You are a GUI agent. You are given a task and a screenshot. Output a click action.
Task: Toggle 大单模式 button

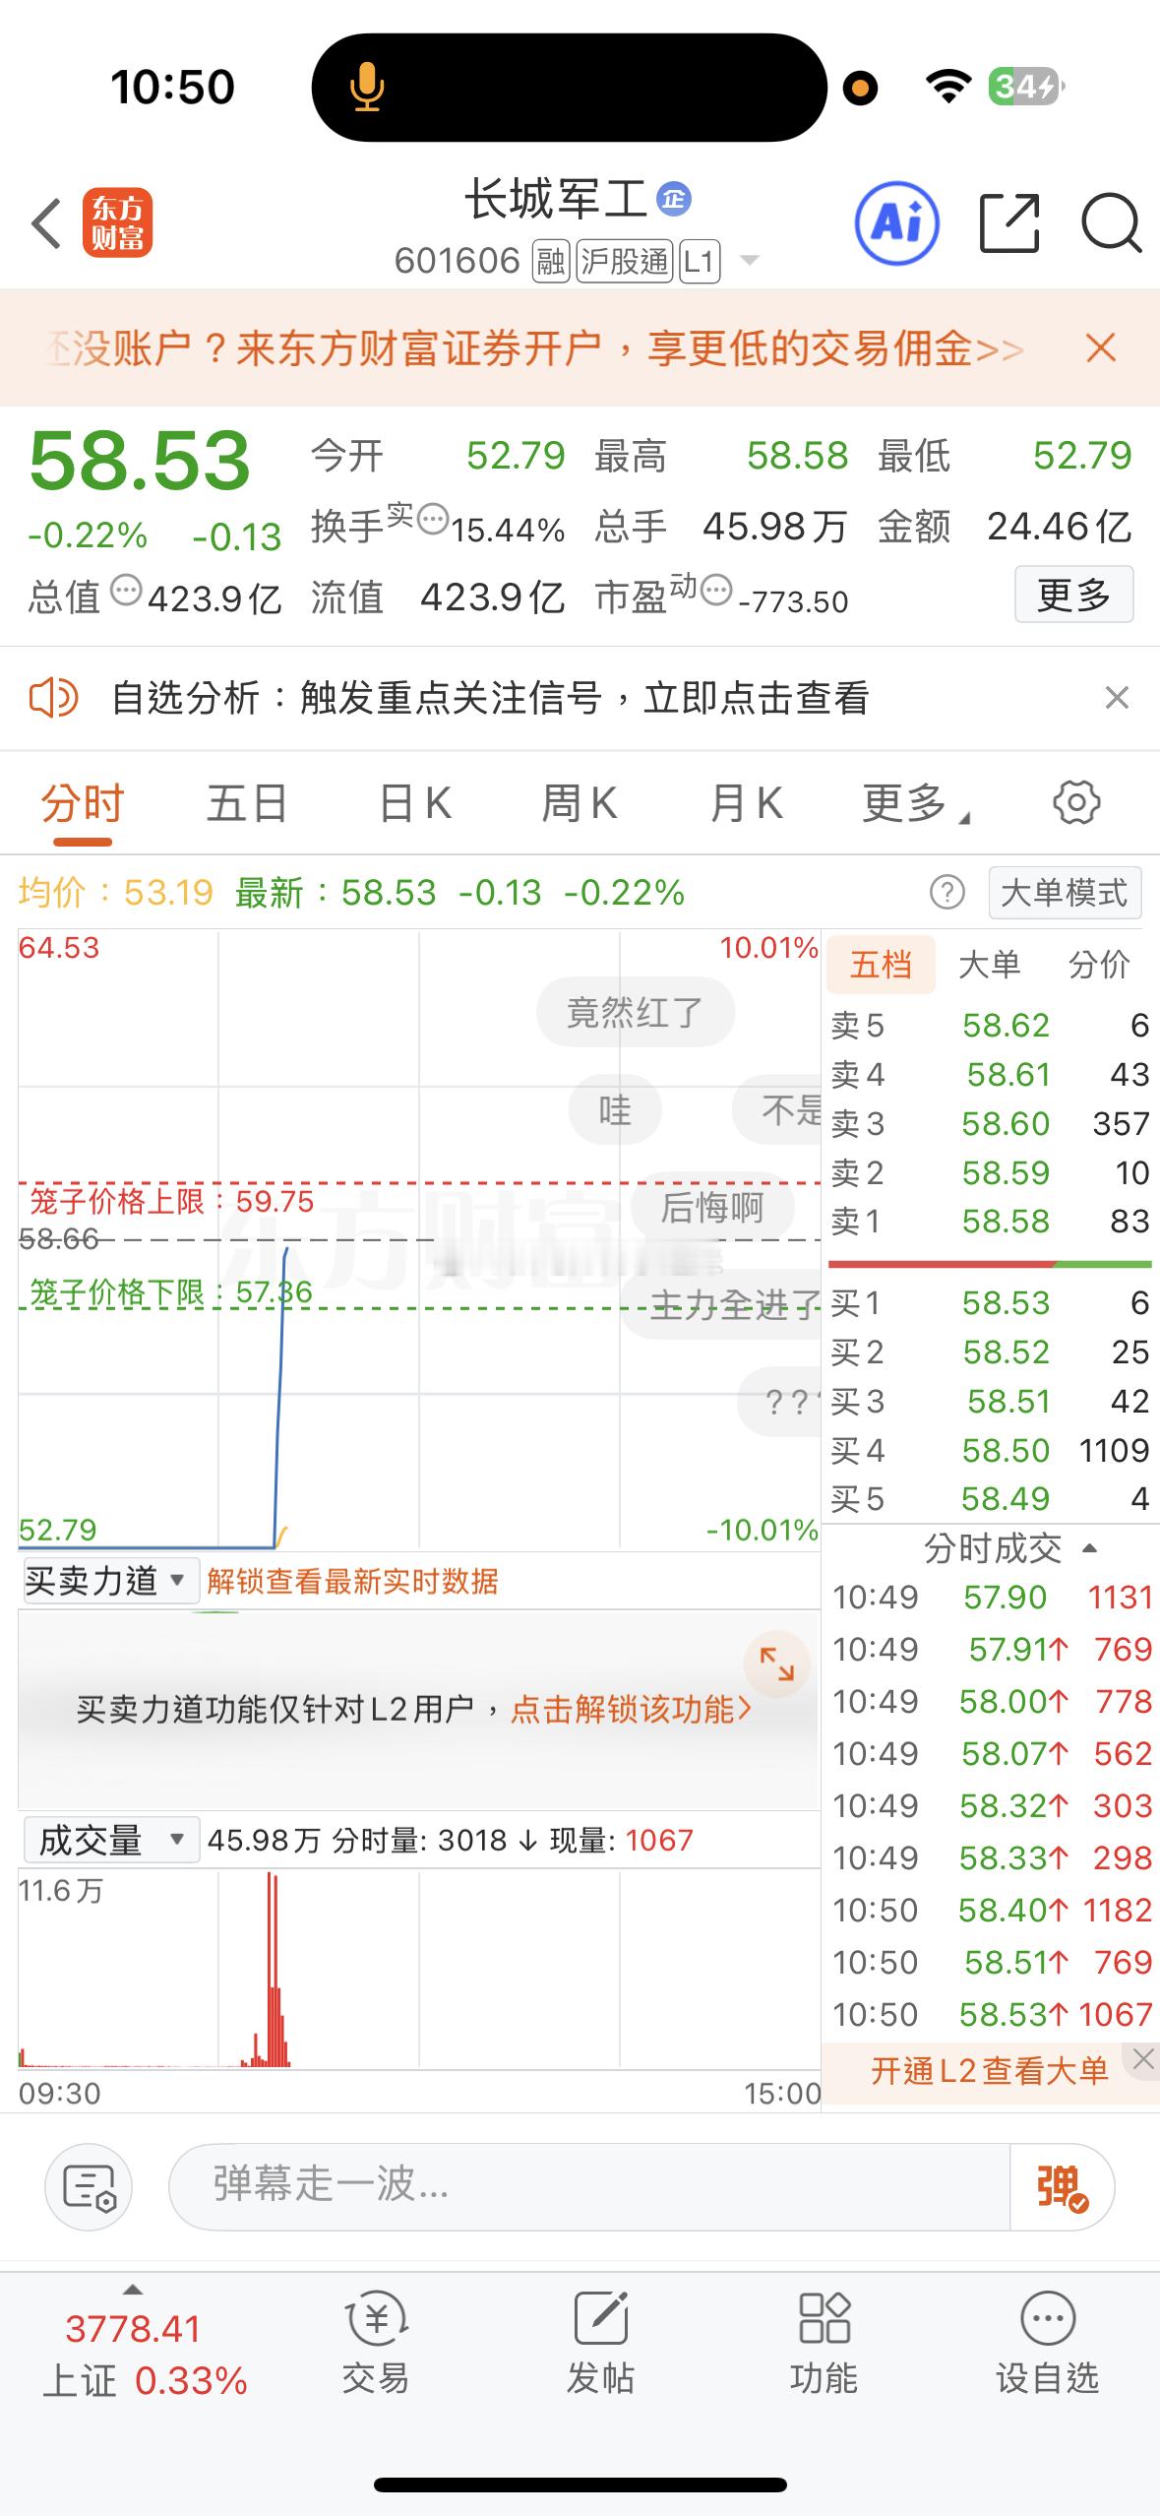point(1065,893)
